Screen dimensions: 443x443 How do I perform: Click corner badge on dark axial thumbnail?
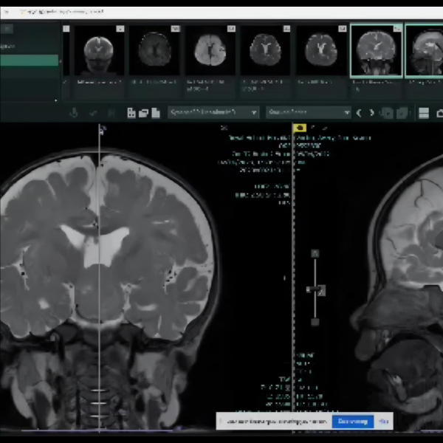(175, 29)
